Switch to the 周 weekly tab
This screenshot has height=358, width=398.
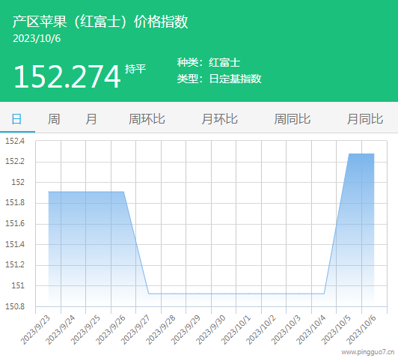click(x=54, y=119)
